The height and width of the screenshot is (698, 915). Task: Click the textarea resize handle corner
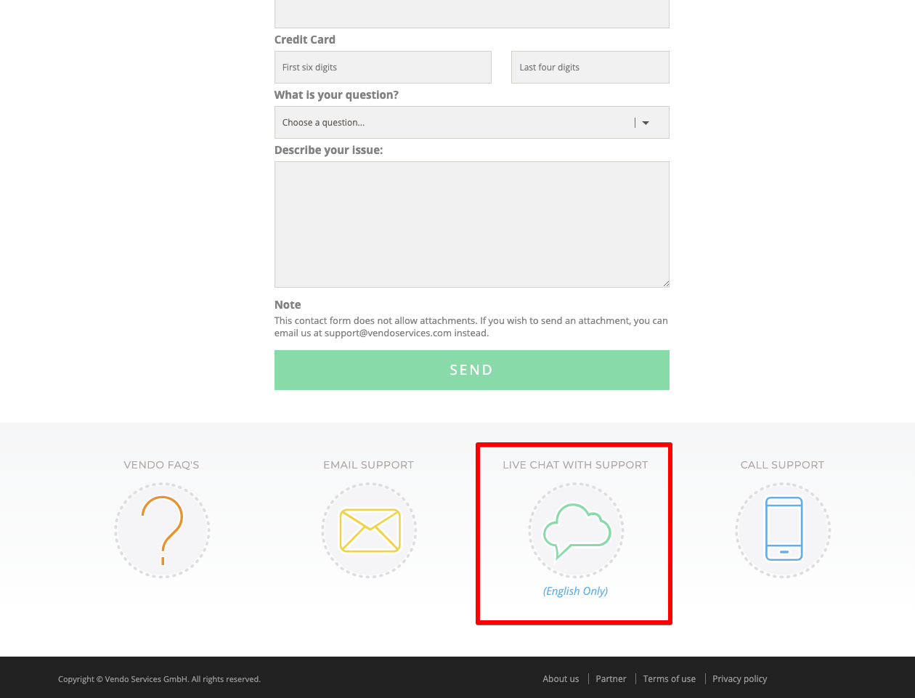point(665,283)
